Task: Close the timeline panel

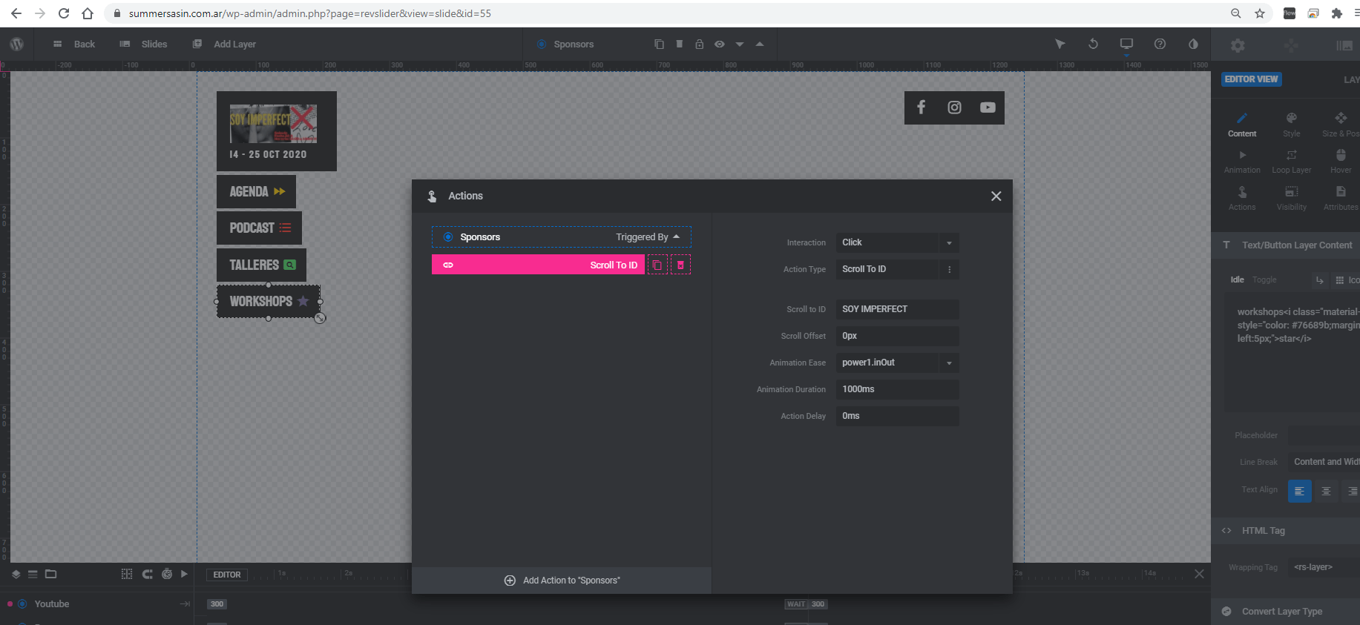Action: coord(1199,574)
